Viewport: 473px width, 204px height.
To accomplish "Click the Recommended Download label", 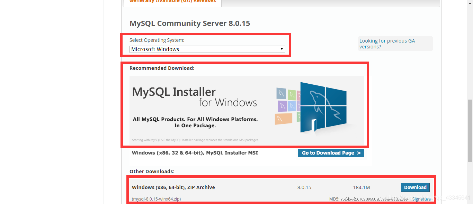I will coord(162,68).
